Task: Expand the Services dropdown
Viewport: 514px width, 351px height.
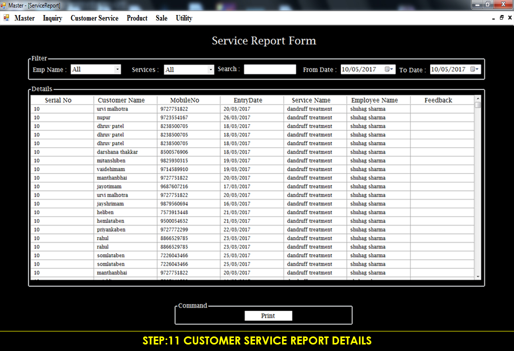Action: [210, 69]
